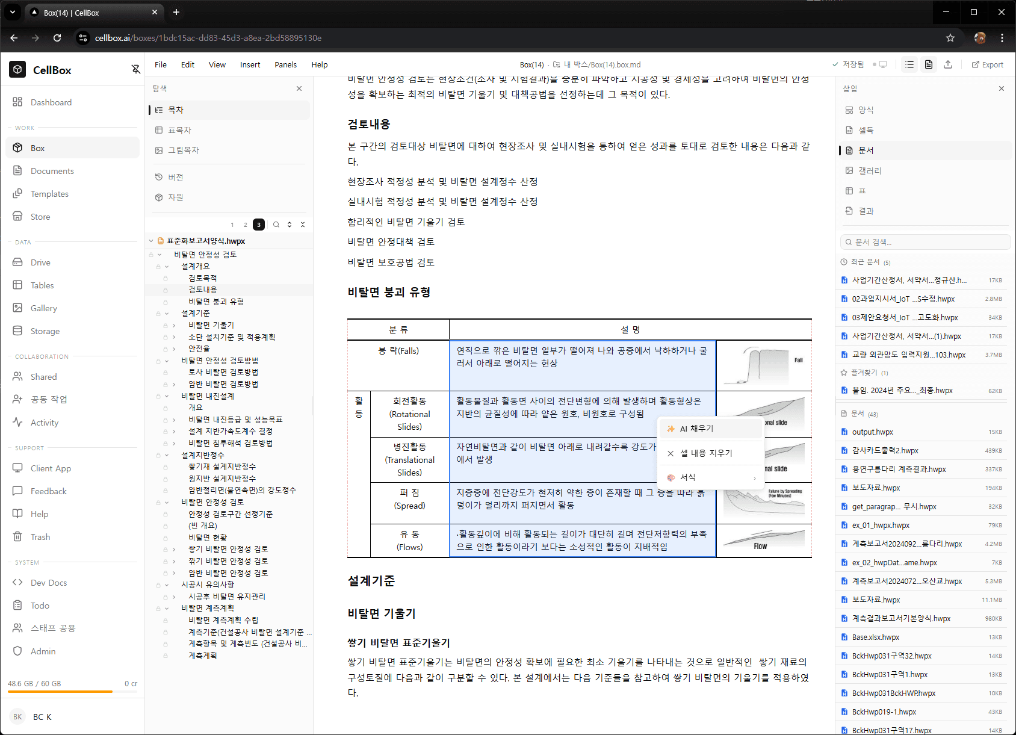
Task: Open the Tables section under DATA
Action: (x=42, y=285)
